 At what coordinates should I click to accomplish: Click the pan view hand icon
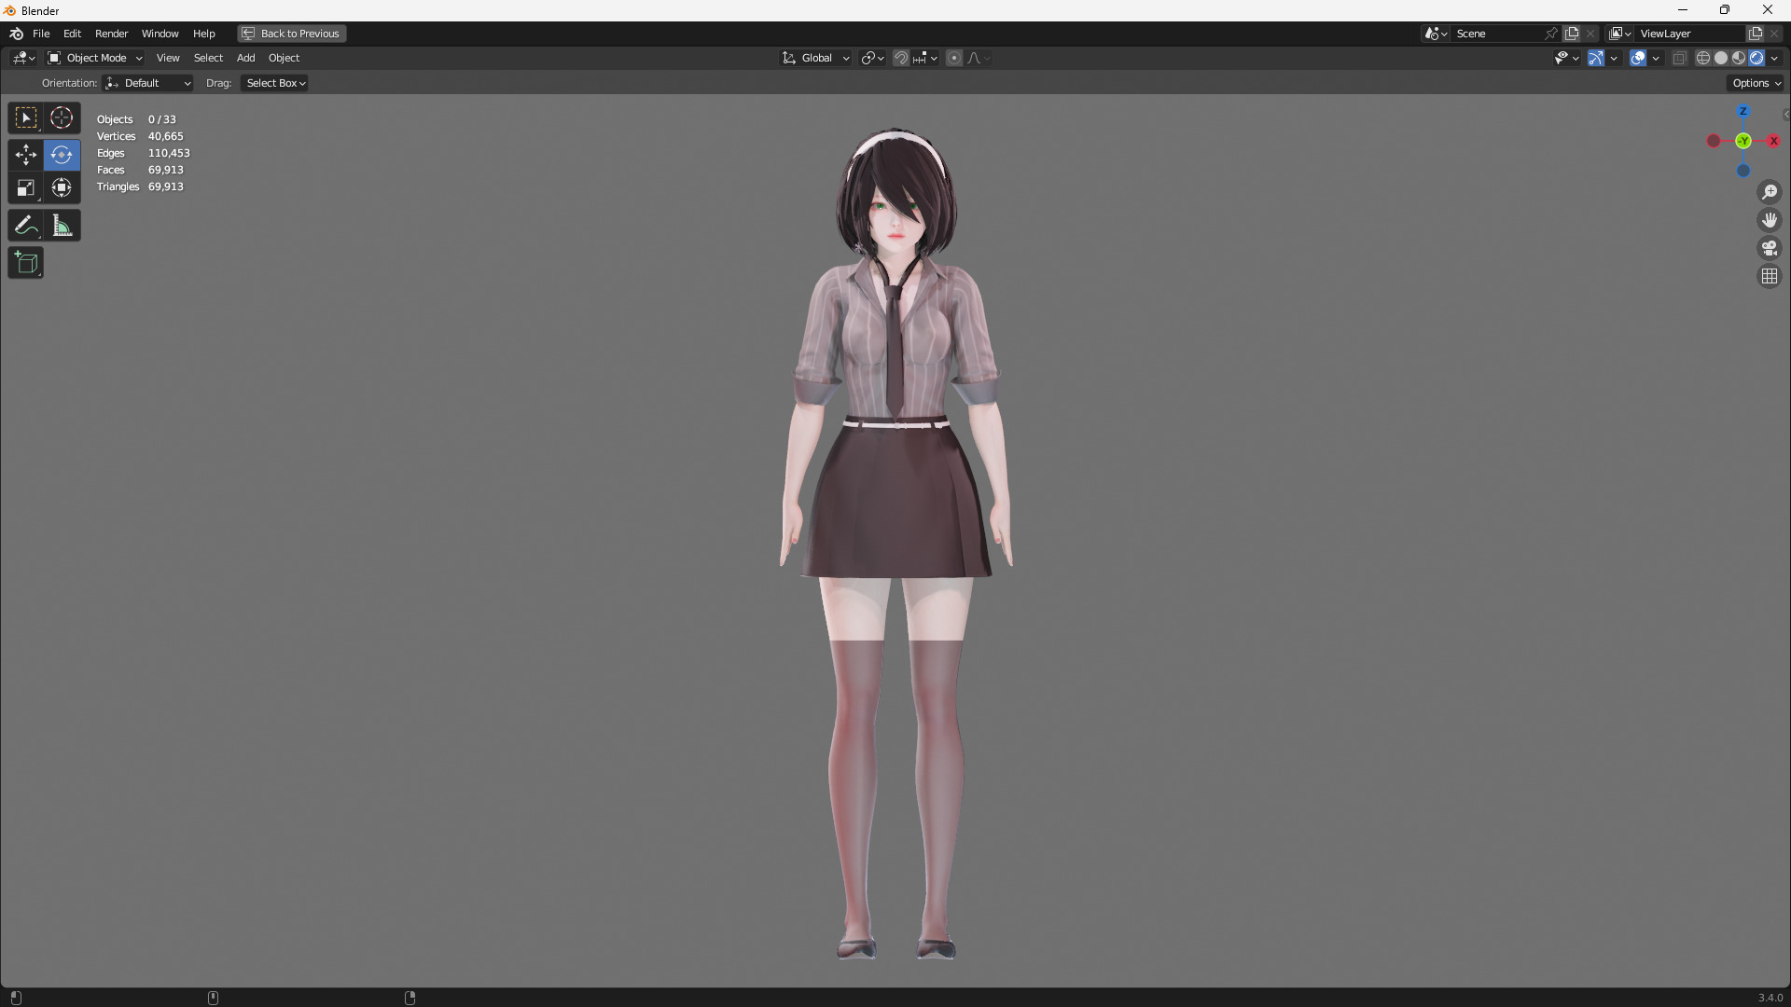[x=1770, y=220]
